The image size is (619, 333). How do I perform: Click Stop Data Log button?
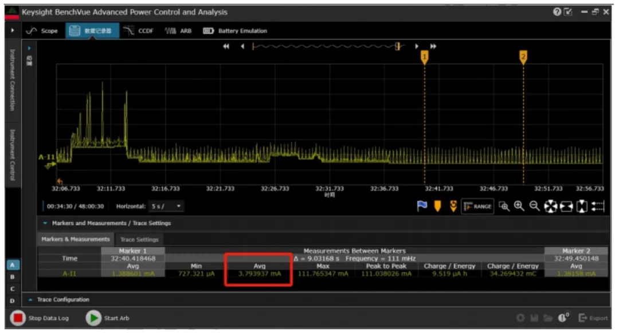[40, 318]
